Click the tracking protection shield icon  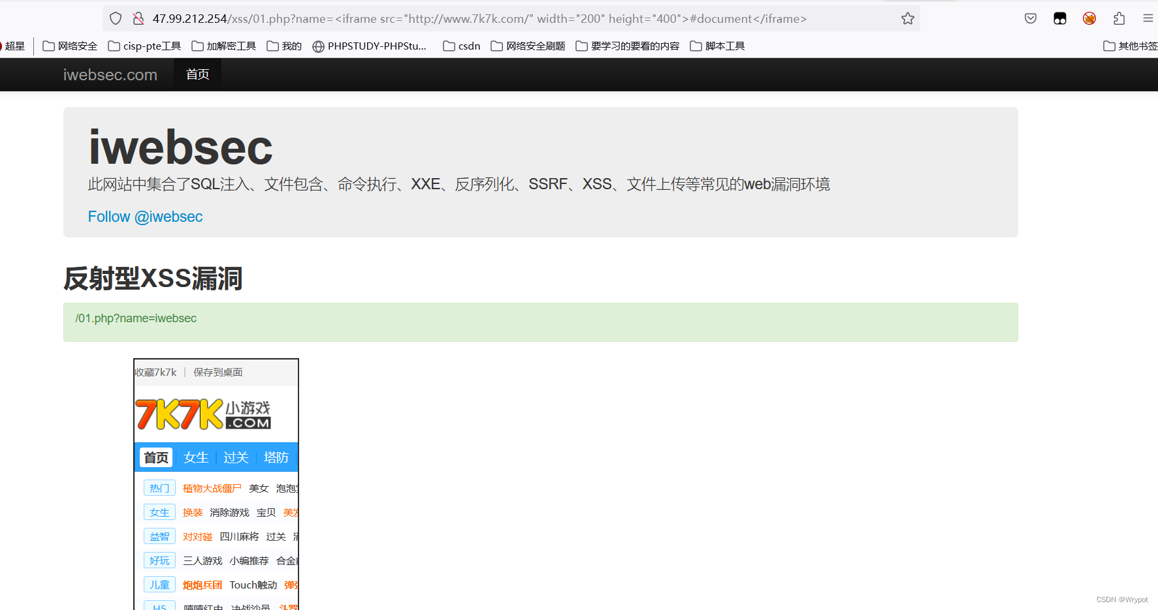point(116,18)
